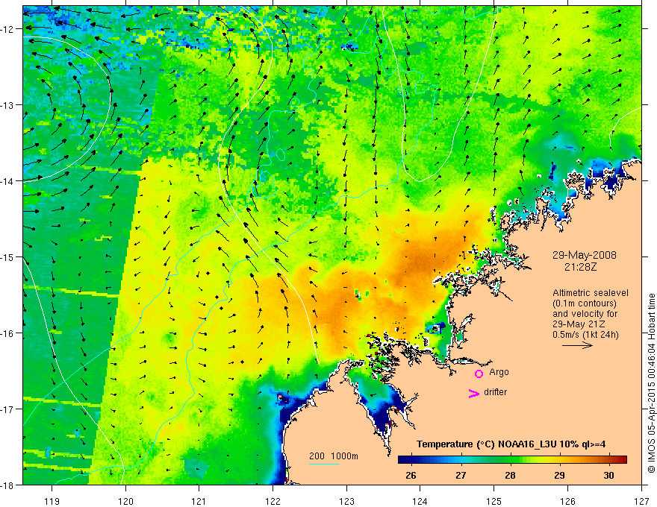Click longitude axis label 122

point(273,501)
